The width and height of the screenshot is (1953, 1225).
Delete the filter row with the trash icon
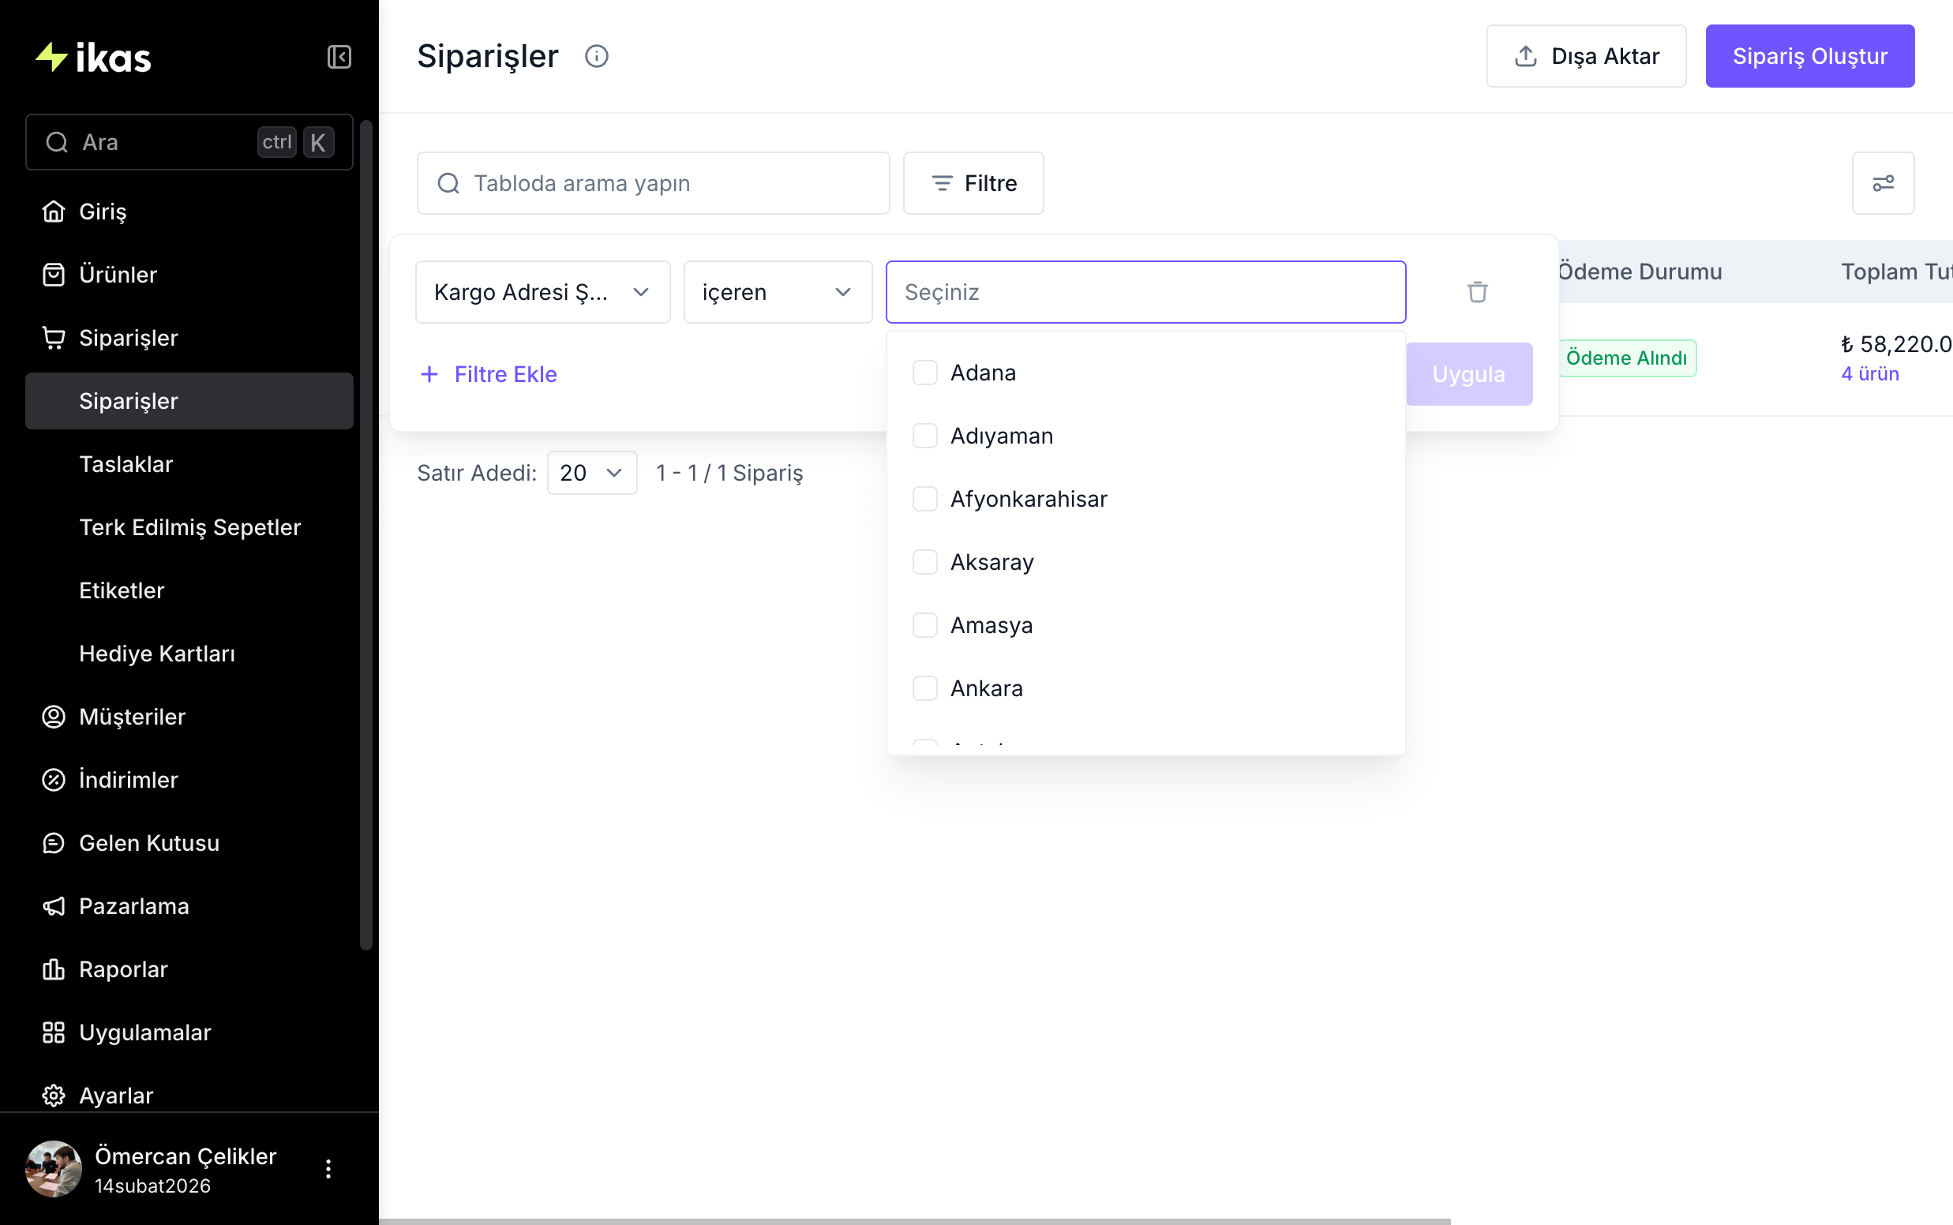(1477, 292)
